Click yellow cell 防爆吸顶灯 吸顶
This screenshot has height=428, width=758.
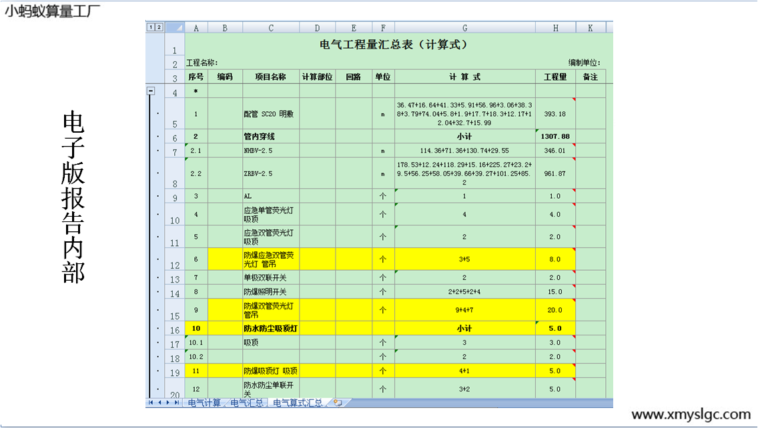click(x=271, y=371)
